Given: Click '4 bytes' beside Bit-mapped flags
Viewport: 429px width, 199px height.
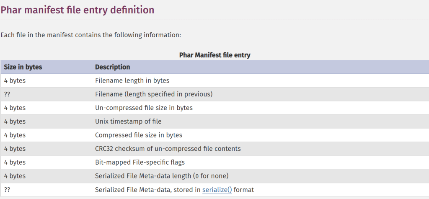Looking at the screenshot, I should (15, 162).
